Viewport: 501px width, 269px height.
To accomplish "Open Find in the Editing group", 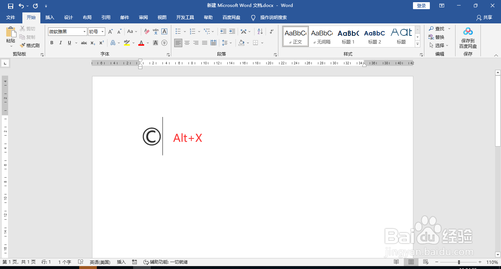I will coord(439,29).
